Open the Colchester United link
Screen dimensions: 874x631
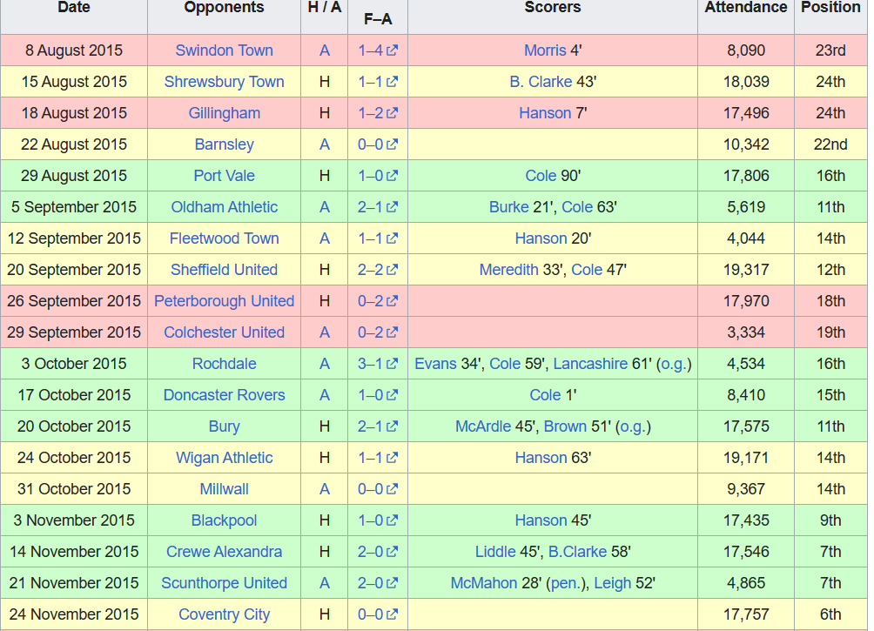tap(224, 332)
